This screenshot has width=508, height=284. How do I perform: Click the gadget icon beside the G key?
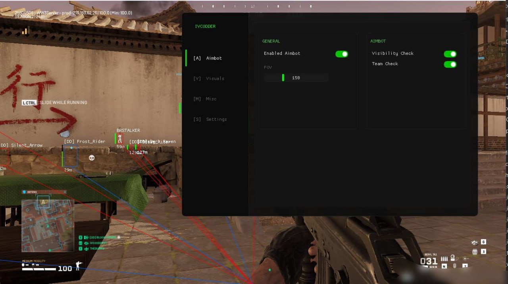(453, 258)
